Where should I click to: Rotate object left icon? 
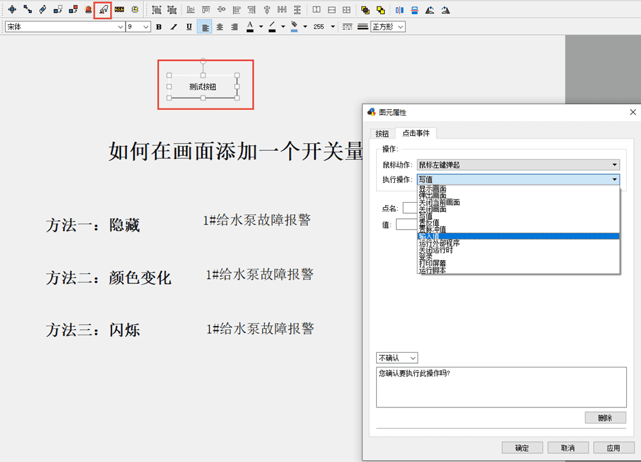429,10
